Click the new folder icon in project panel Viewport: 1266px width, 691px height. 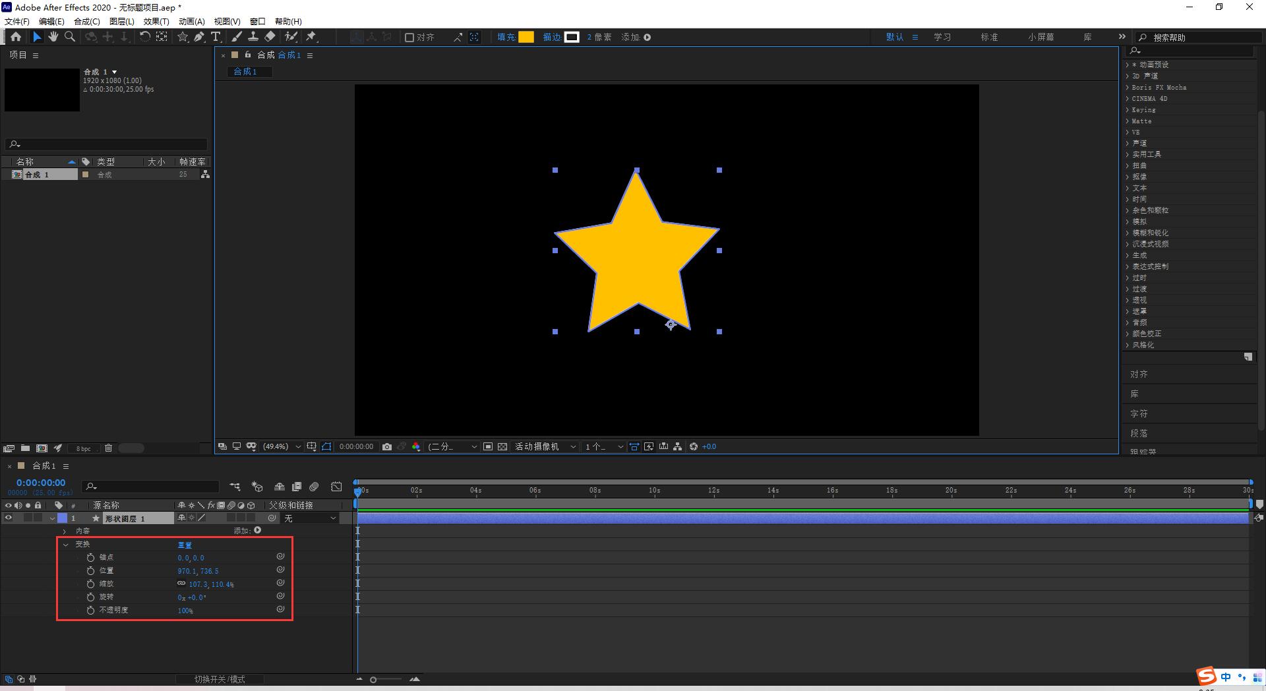25,448
